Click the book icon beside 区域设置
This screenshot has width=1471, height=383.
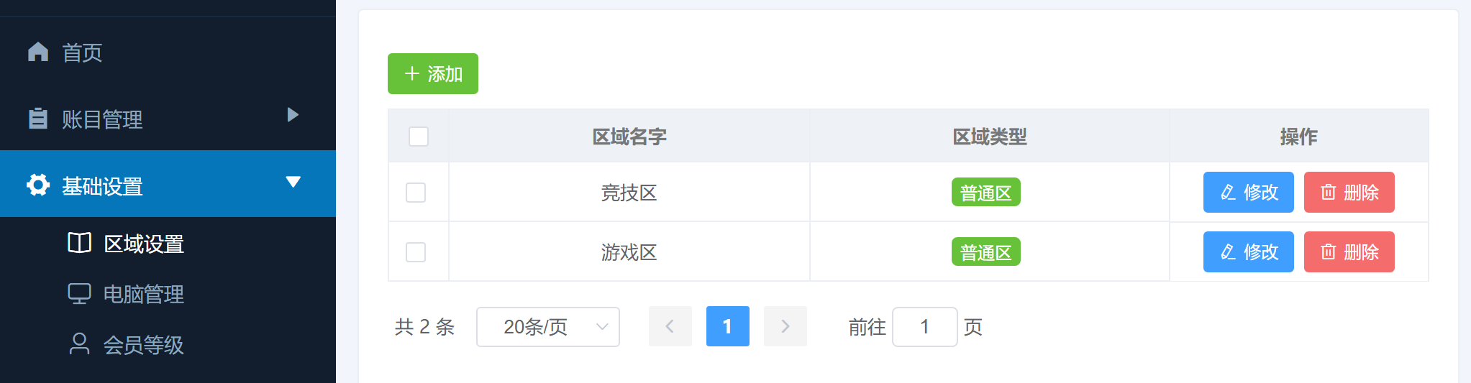pos(79,243)
